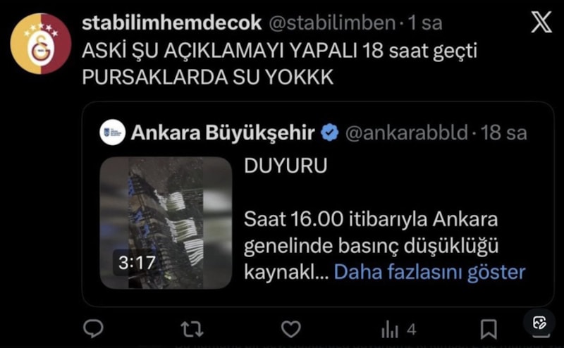Screen dimensions: 564x348
Task: Open Ankara Büyükşehir small profile avatar
Action: pos(113,132)
